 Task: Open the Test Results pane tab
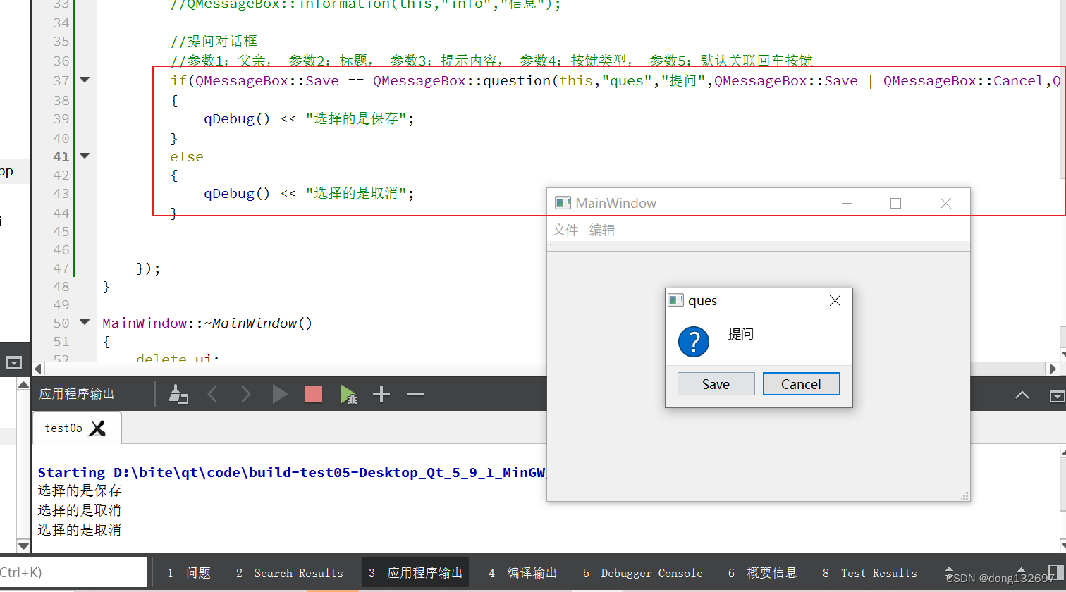pyautogui.click(x=869, y=573)
